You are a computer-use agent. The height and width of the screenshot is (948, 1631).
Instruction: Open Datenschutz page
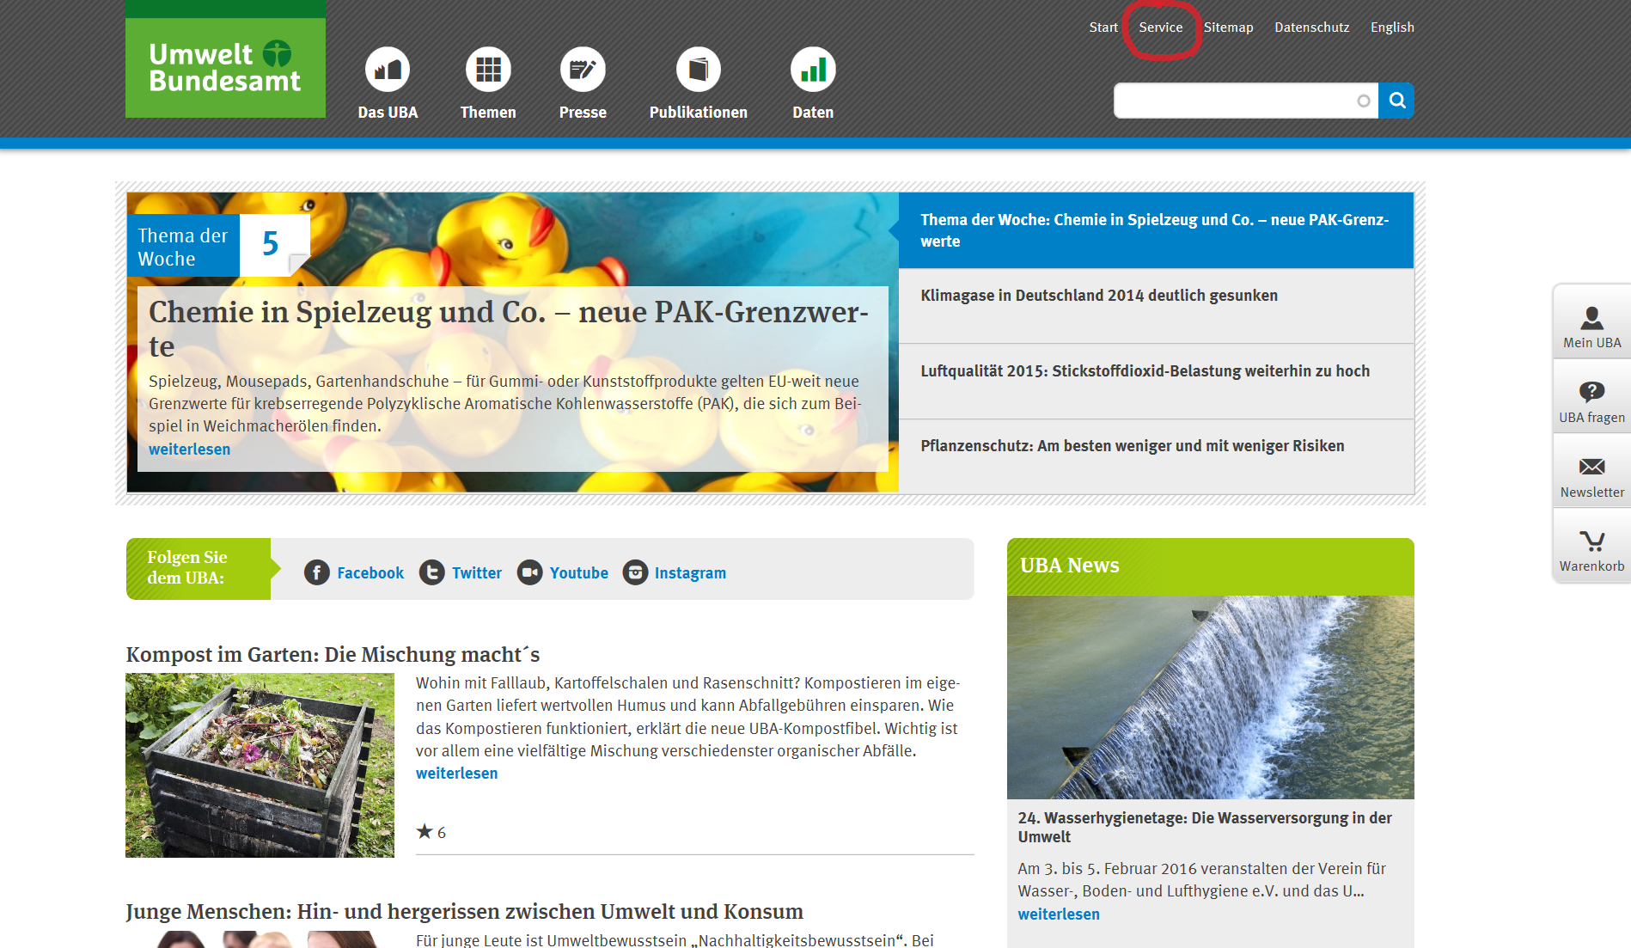click(1311, 28)
